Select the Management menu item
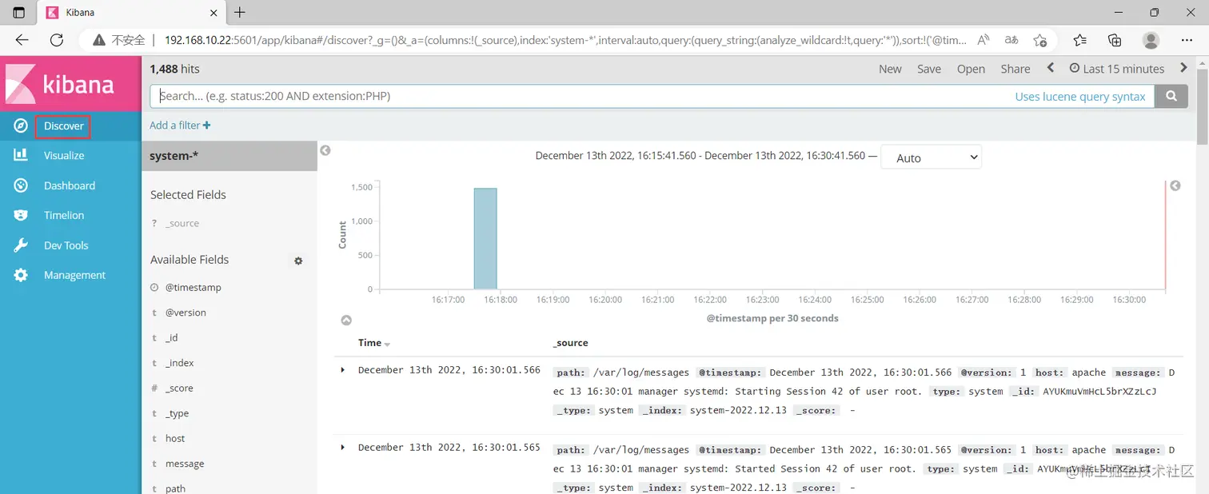1209x494 pixels. [74, 275]
